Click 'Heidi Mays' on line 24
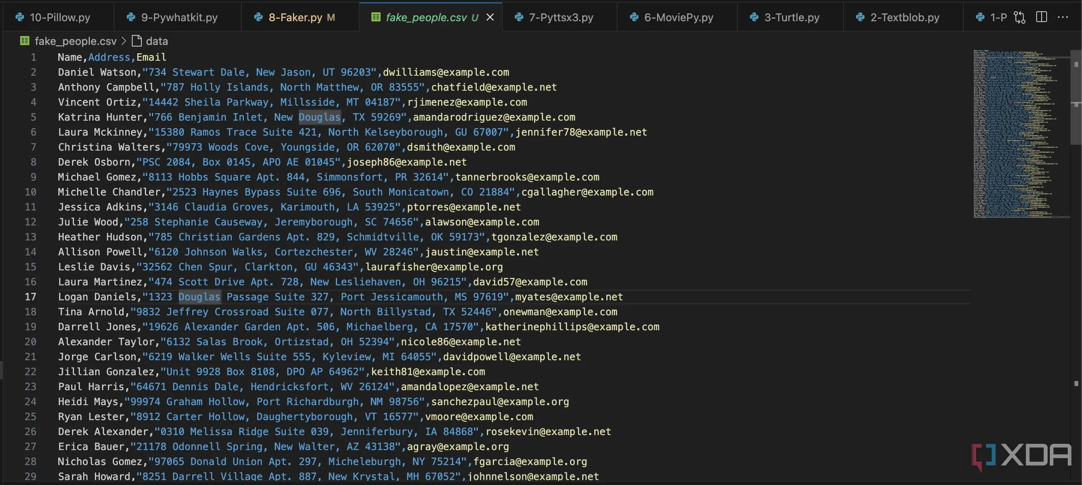 [x=88, y=402]
